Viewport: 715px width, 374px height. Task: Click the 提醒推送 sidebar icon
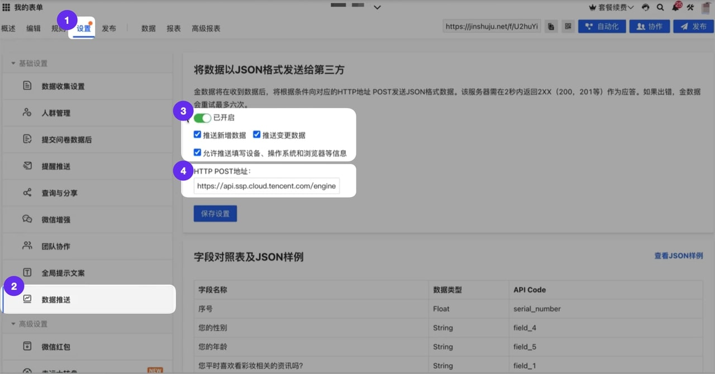pyautogui.click(x=27, y=166)
